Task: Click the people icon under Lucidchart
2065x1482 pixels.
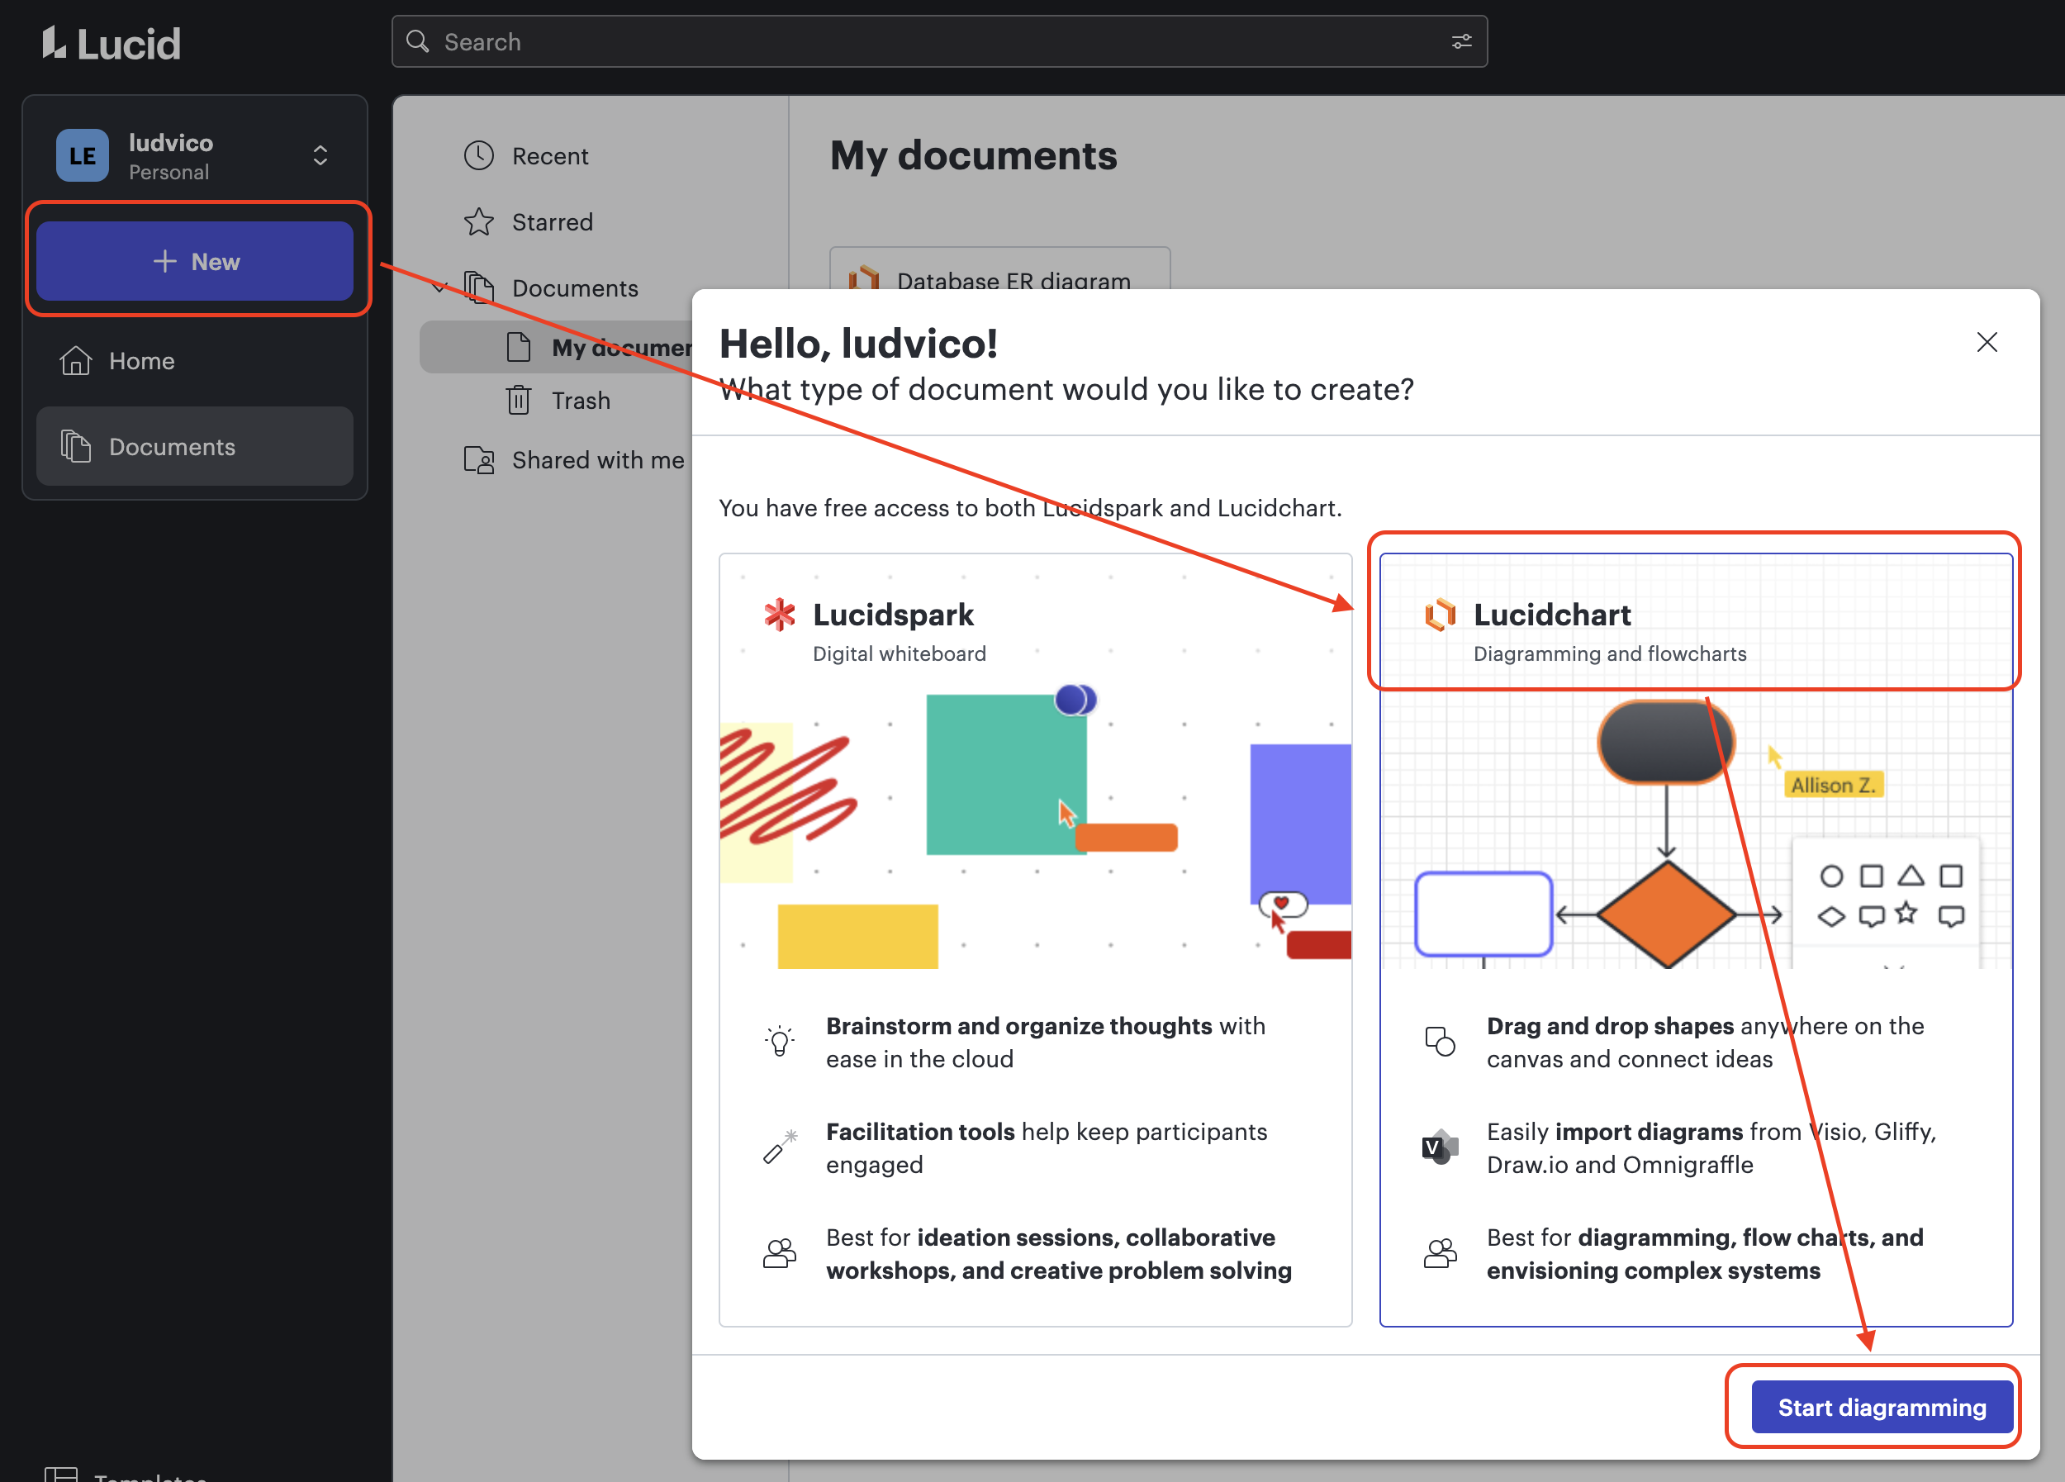Action: click(x=1440, y=1253)
